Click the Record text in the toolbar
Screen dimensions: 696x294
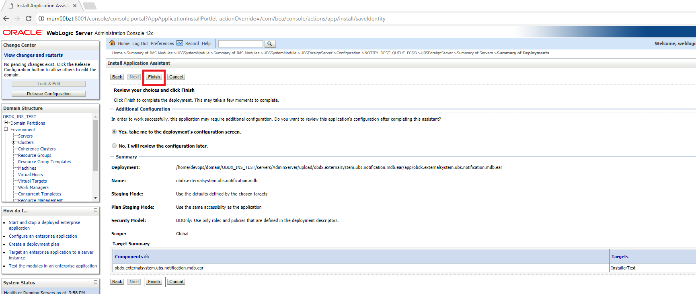tap(192, 43)
